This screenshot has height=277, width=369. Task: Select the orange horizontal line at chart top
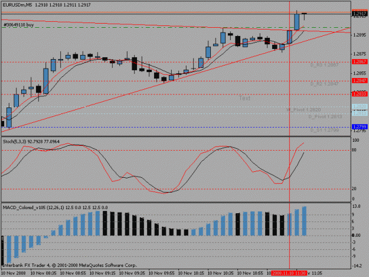point(176,12)
